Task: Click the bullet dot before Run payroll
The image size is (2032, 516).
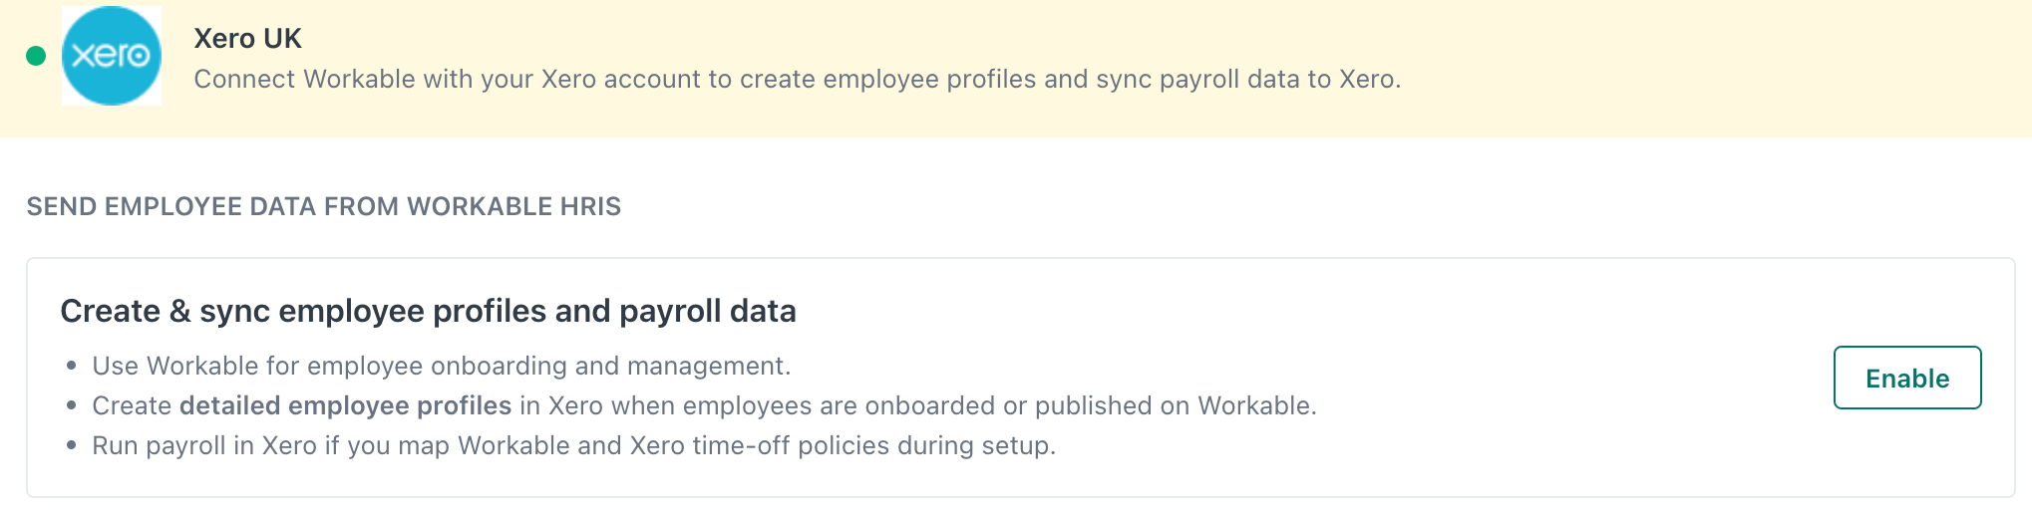Action: (71, 445)
